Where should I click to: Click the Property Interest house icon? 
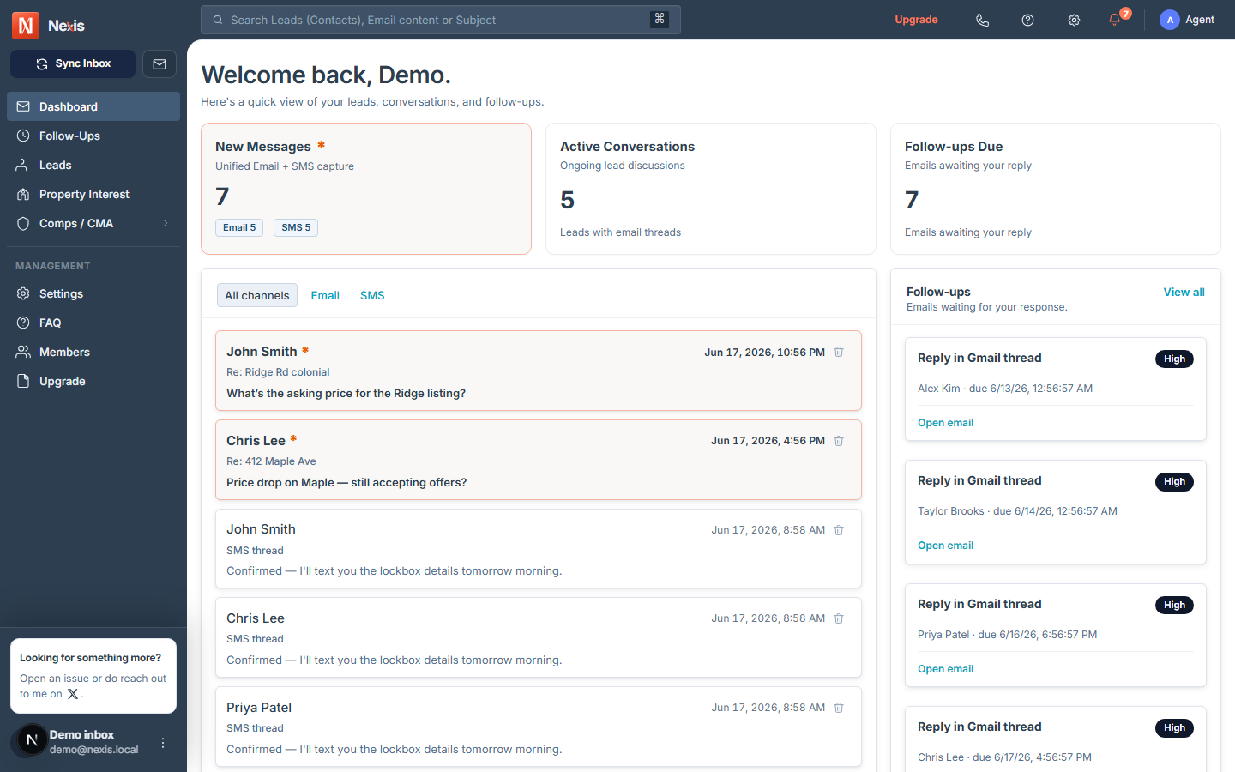click(23, 194)
